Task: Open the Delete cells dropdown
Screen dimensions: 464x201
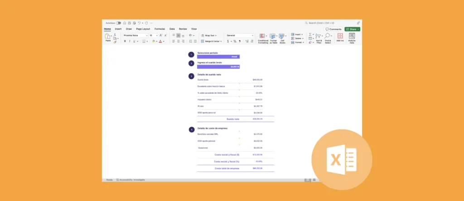Action: [298, 38]
